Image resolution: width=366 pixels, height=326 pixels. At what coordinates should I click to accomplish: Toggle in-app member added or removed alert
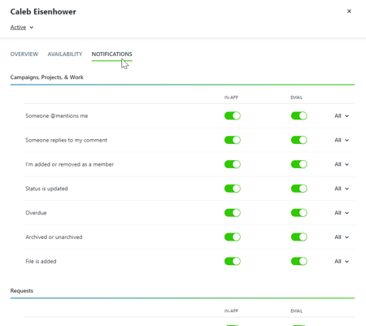click(x=233, y=164)
